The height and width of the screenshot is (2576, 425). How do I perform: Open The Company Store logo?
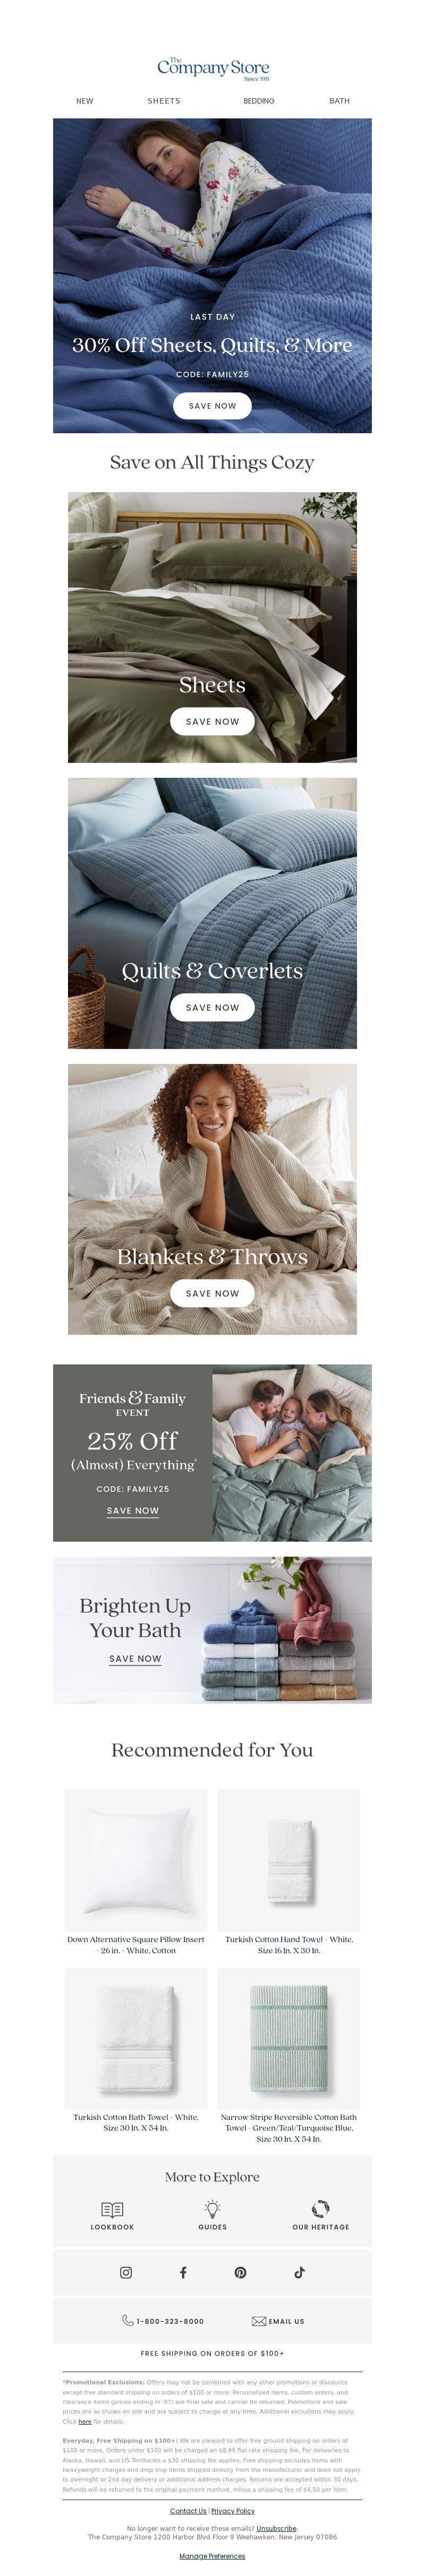coord(213,69)
